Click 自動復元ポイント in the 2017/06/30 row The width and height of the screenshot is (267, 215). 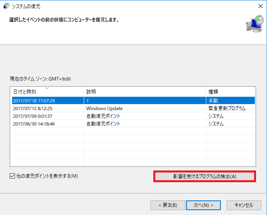click(x=103, y=123)
